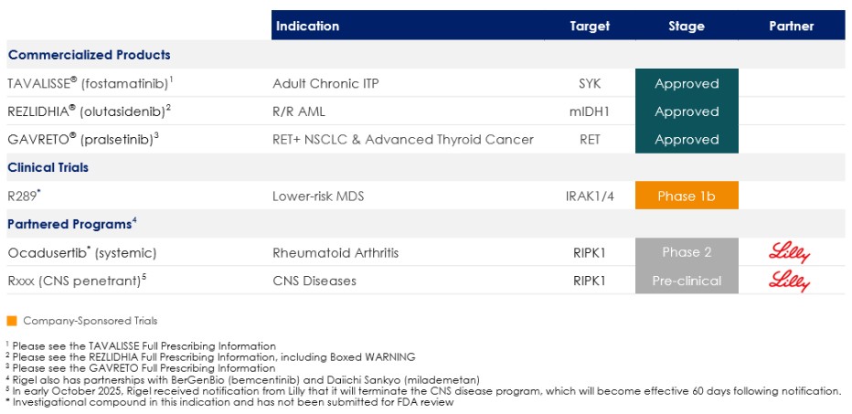The width and height of the screenshot is (852, 414).
Task: Click the Approved badge for GAVRETO
Action: tap(687, 140)
